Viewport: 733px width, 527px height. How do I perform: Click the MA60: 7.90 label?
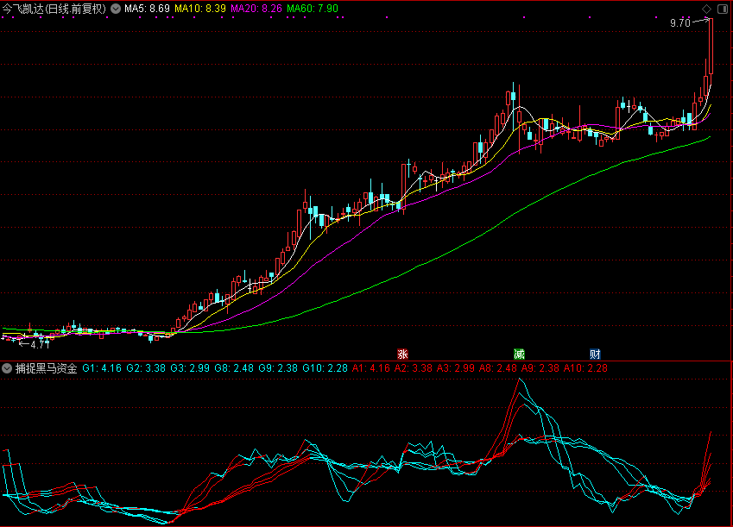tap(313, 9)
